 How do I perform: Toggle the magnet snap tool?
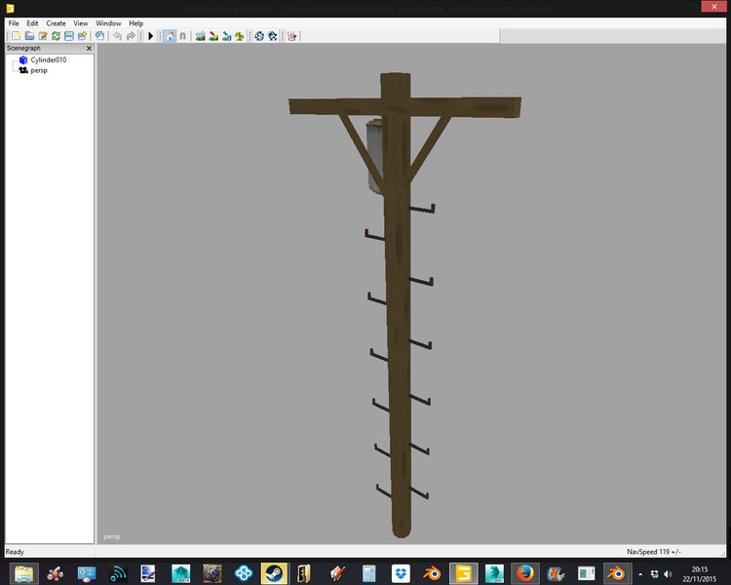[x=182, y=36]
